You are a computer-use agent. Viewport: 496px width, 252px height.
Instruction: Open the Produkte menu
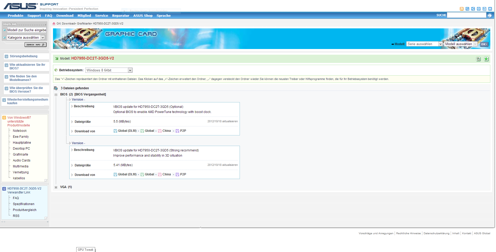16,15
